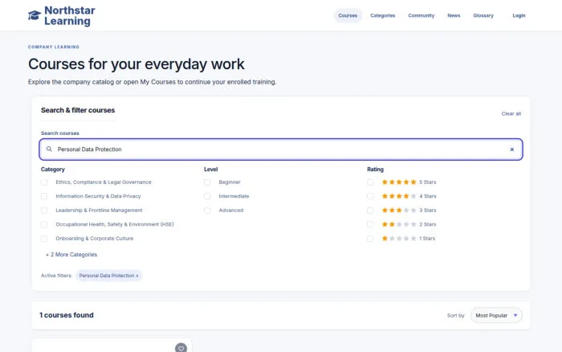Open the News nav item
Viewport: 562px width, 352px height.
(x=454, y=15)
